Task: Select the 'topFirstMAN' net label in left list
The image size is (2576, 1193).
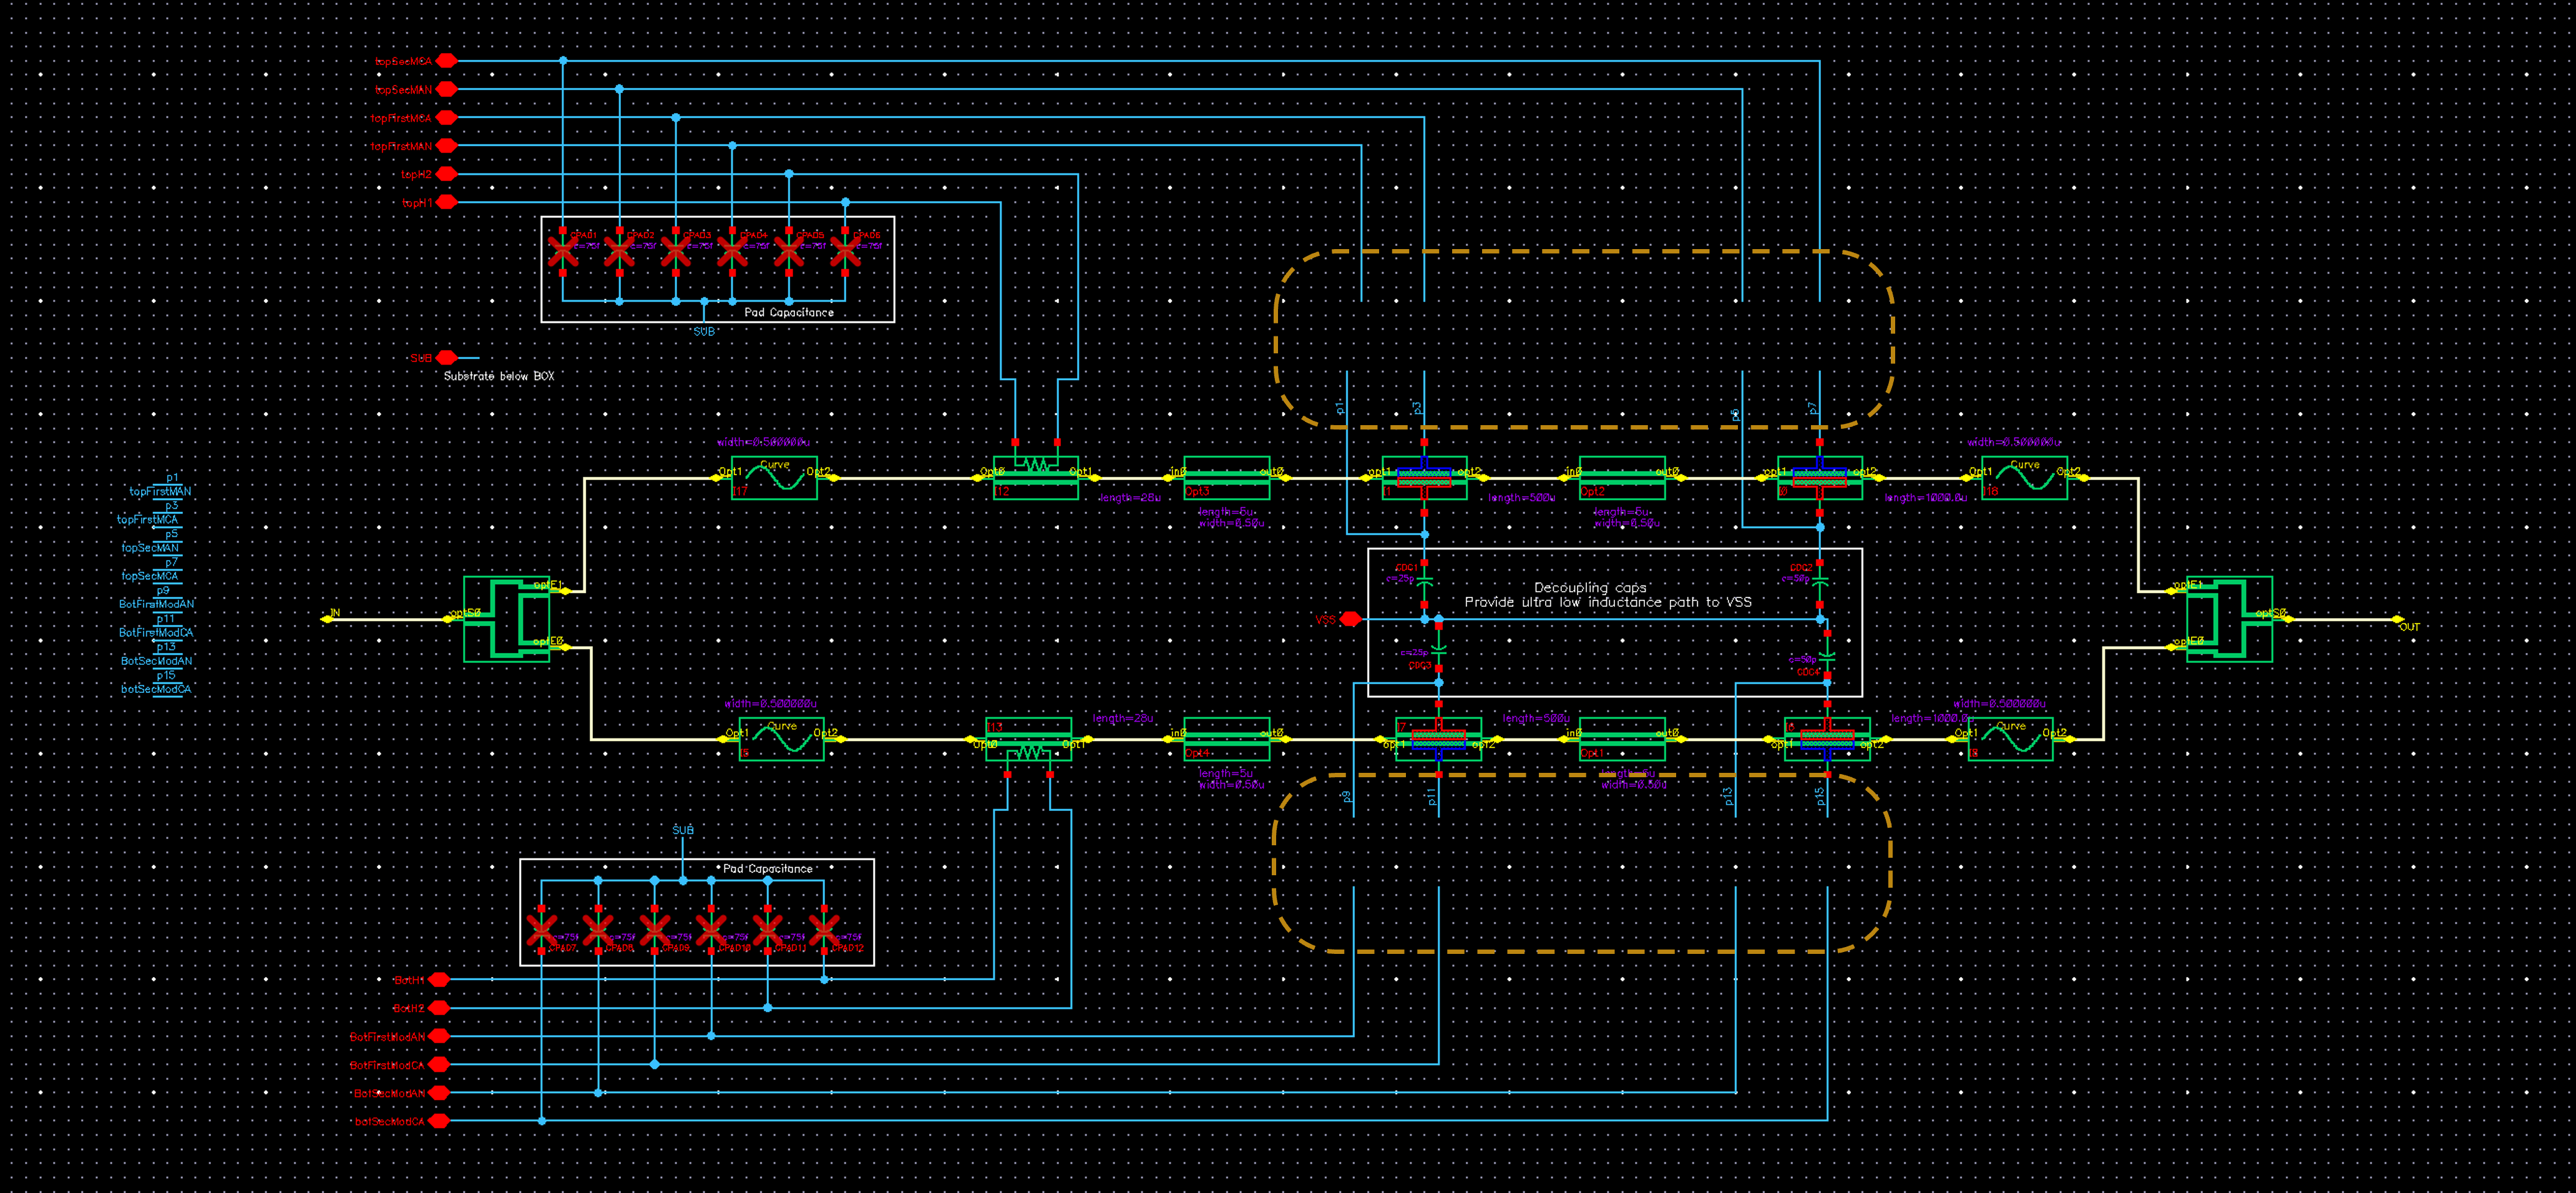Action: pyautogui.click(x=160, y=491)
